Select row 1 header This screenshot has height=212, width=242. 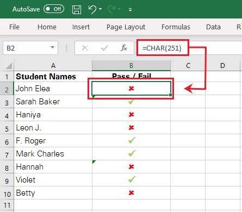7,77
